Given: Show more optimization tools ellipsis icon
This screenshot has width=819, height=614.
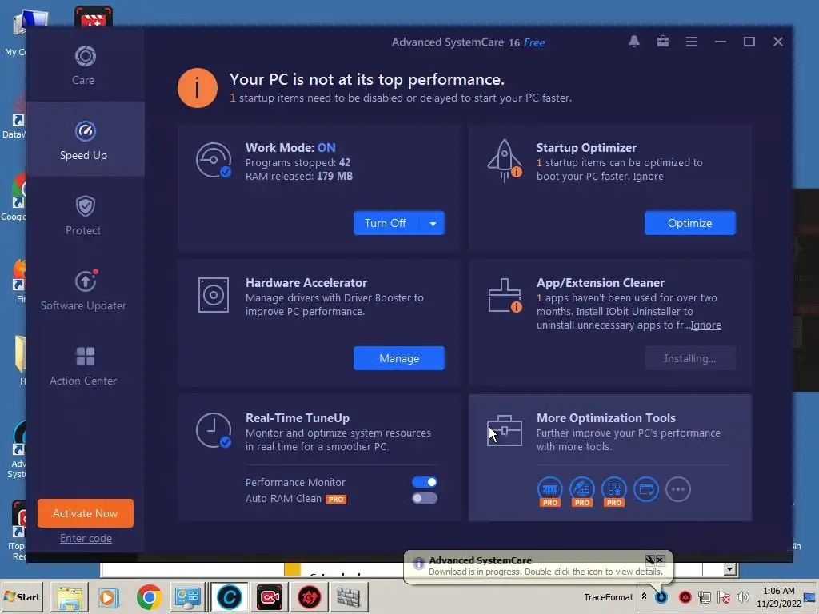Looking at the screenshot, I should click(678, 489).
